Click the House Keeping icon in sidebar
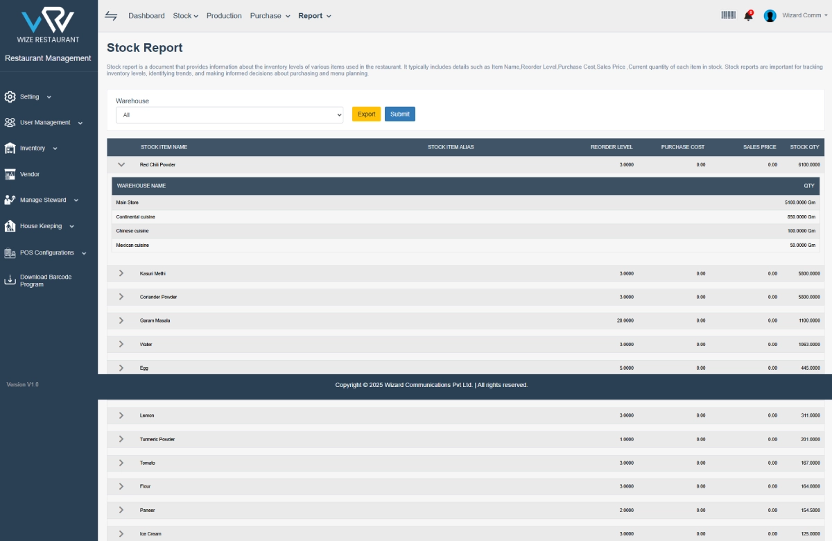This screenshot has width=832, height=541. 10,226
